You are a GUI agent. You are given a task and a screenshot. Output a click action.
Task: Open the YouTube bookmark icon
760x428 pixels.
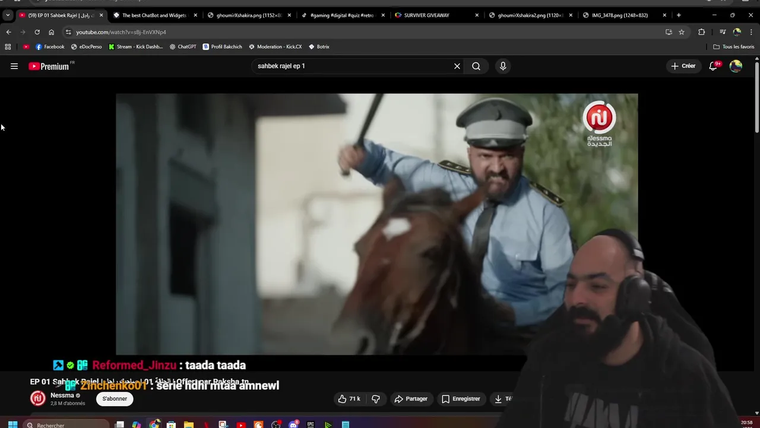[26, 46]
